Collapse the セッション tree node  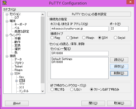click(7, 14)
